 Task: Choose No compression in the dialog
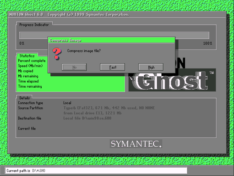[x=74, y=67]
